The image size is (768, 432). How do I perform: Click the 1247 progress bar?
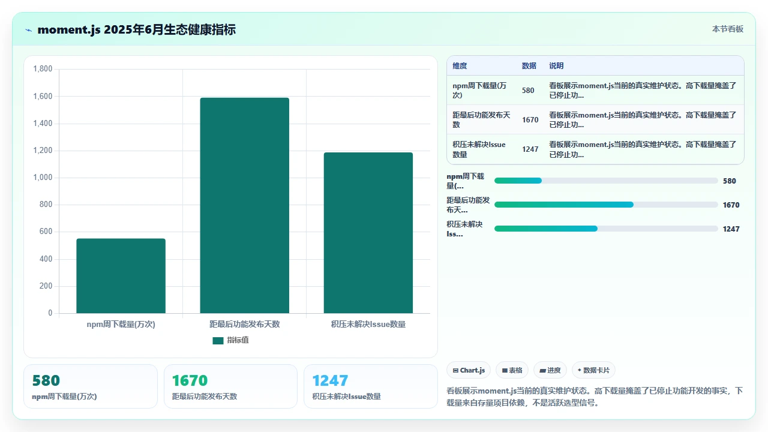click(x=606, y=229)
